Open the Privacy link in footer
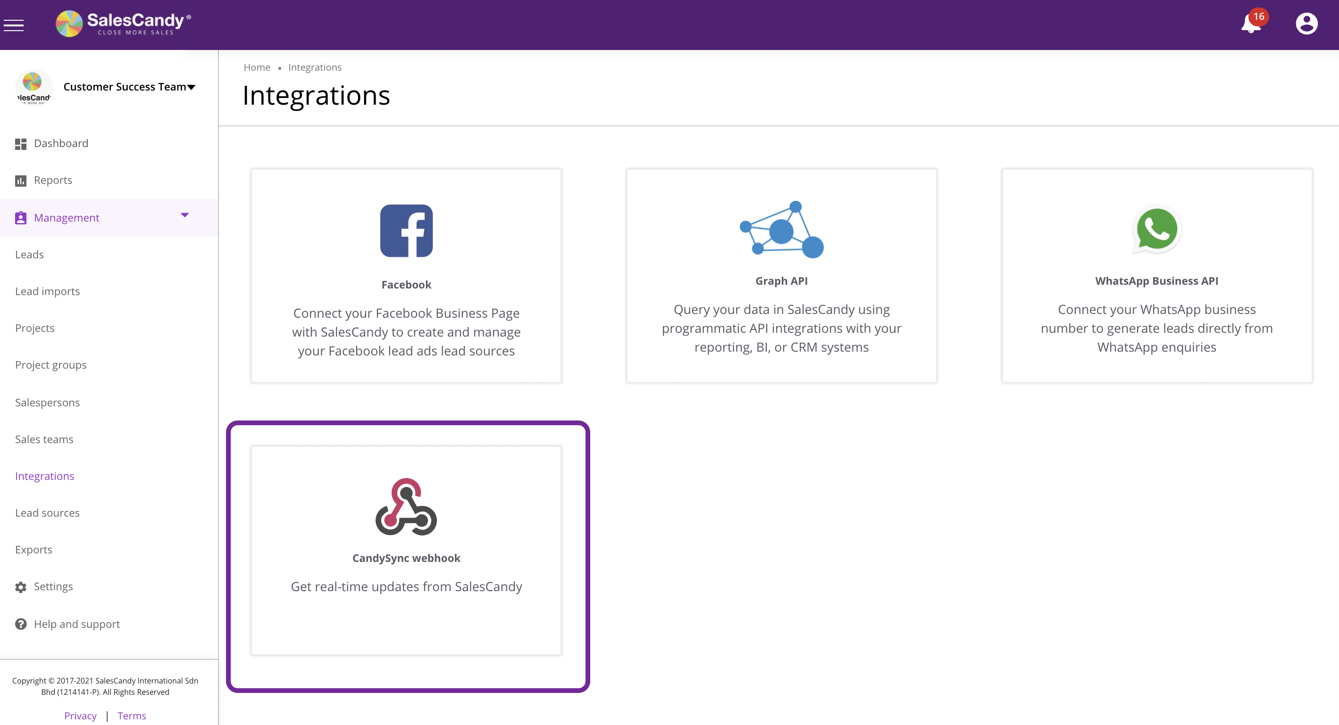 tap(80, 716)
